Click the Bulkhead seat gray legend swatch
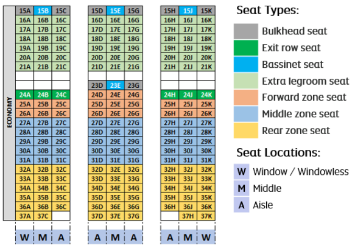352x247 pixels. (245, 31)
